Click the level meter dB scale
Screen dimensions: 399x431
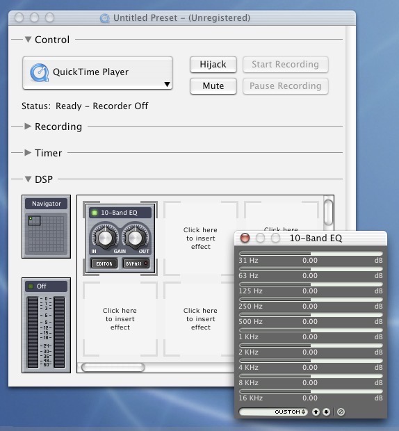[46, 332]
